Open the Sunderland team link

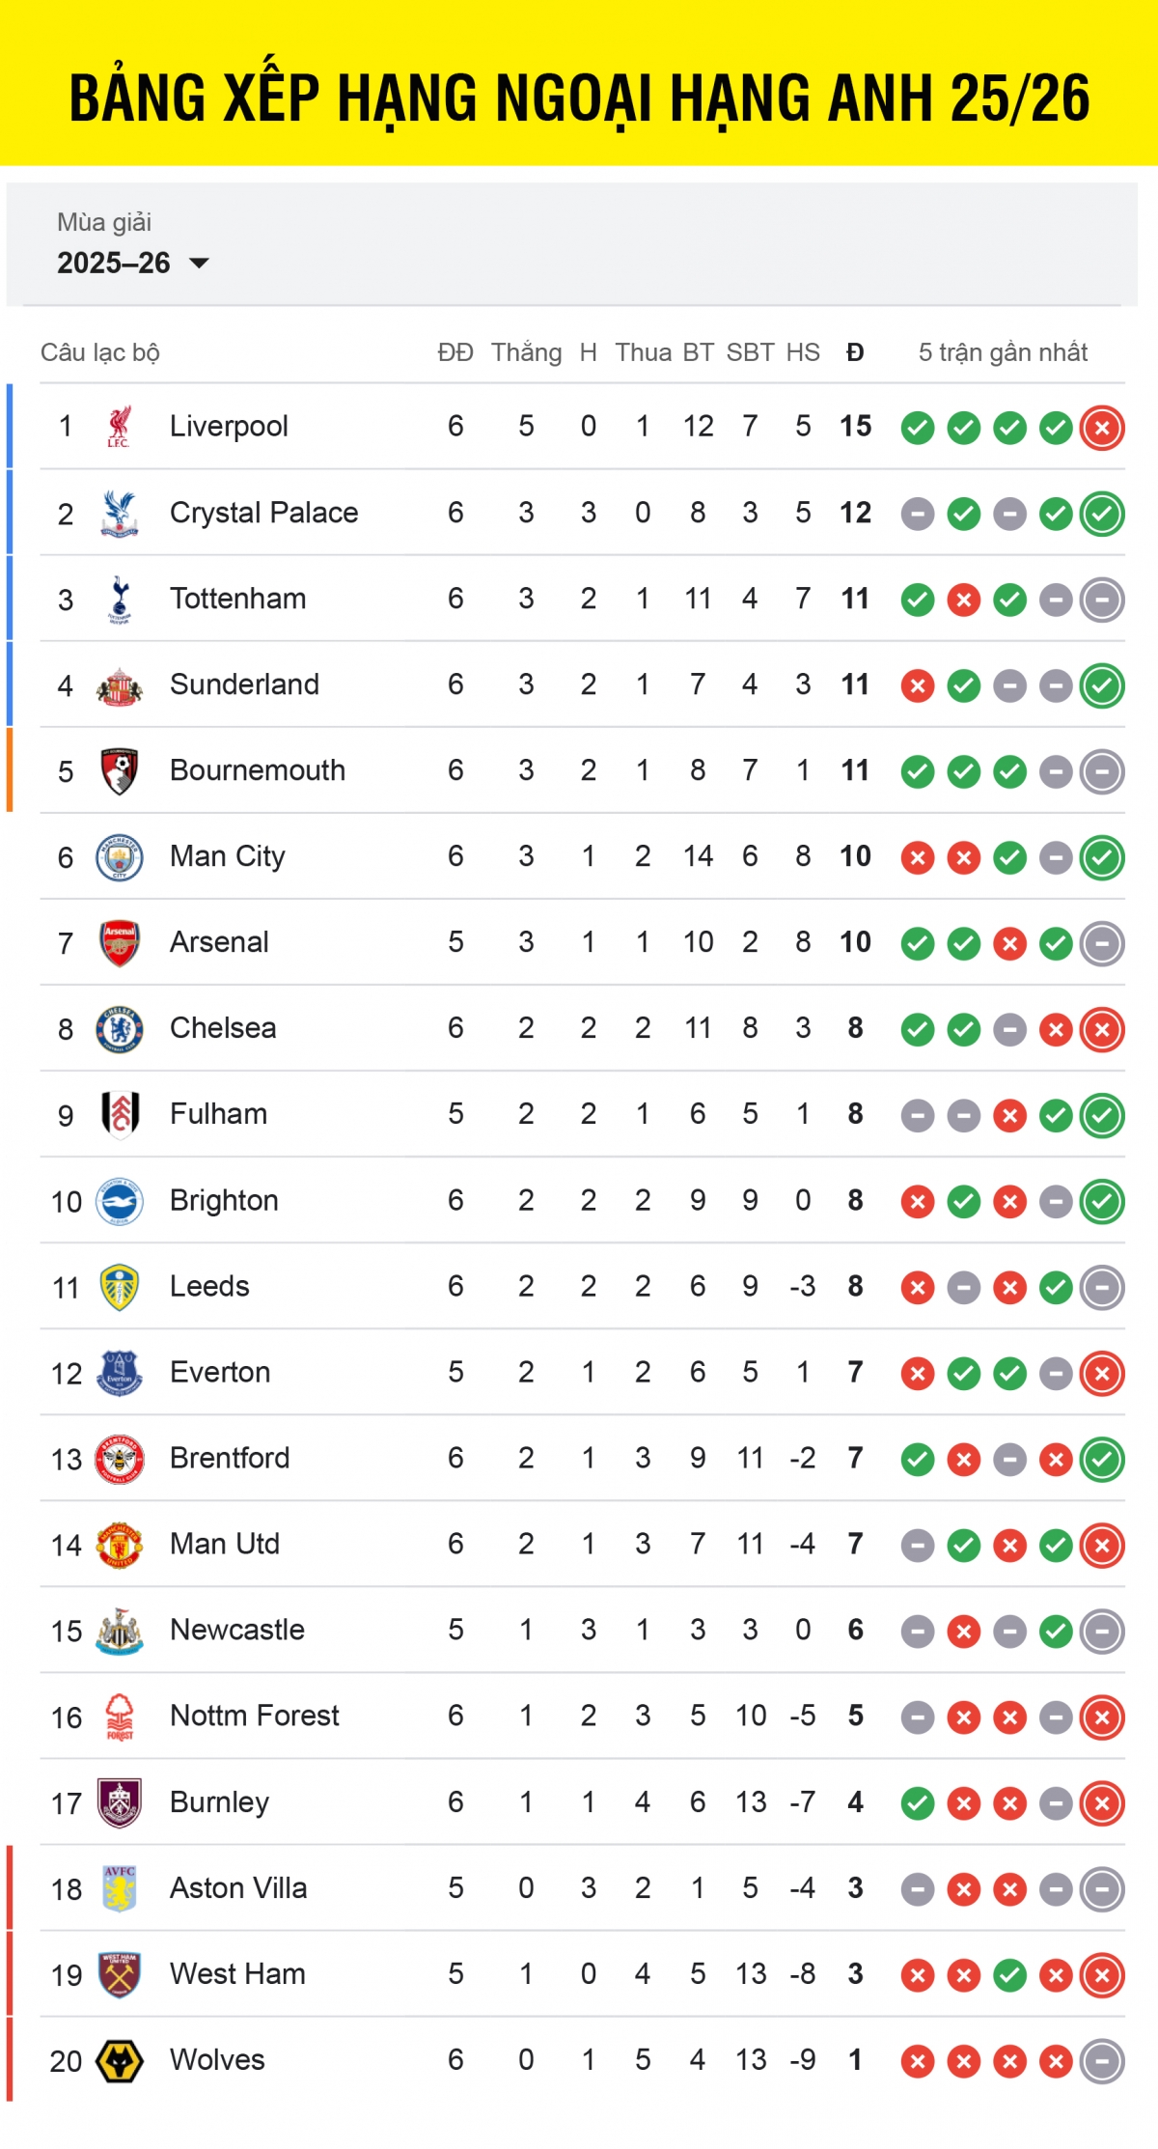(244, 684)
